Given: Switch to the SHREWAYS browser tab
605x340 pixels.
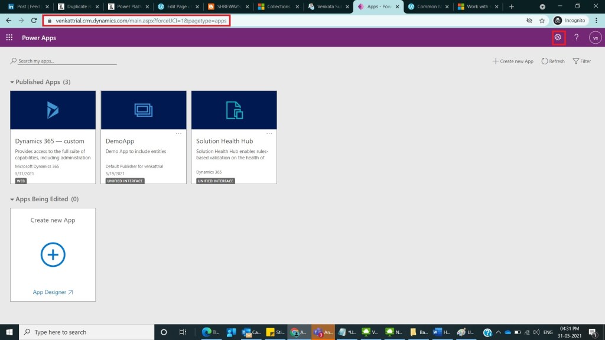Looking at the screenshot, I should pyautogui.click(x=225, y=6).
